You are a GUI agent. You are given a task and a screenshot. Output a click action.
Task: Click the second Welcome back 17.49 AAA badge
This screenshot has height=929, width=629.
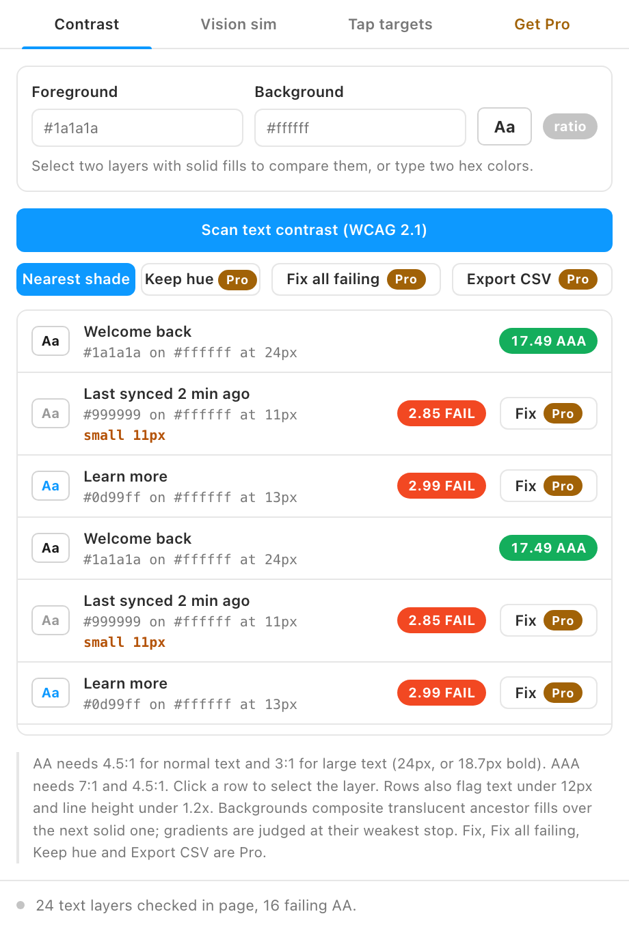click(x=548, y=548)
